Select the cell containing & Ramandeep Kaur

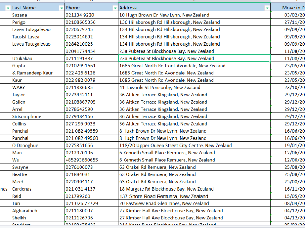[38, 73]
